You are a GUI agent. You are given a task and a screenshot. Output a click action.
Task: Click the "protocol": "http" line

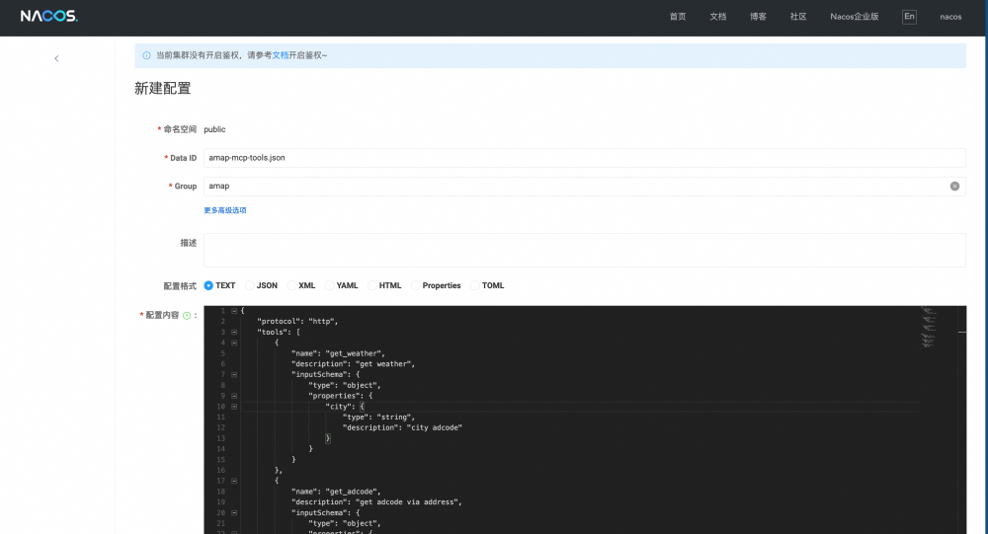pyautogui.click(x=297, y=321)
